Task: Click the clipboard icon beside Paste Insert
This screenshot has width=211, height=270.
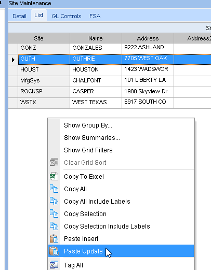Action: pyautogui.click(x=54, y=238)
